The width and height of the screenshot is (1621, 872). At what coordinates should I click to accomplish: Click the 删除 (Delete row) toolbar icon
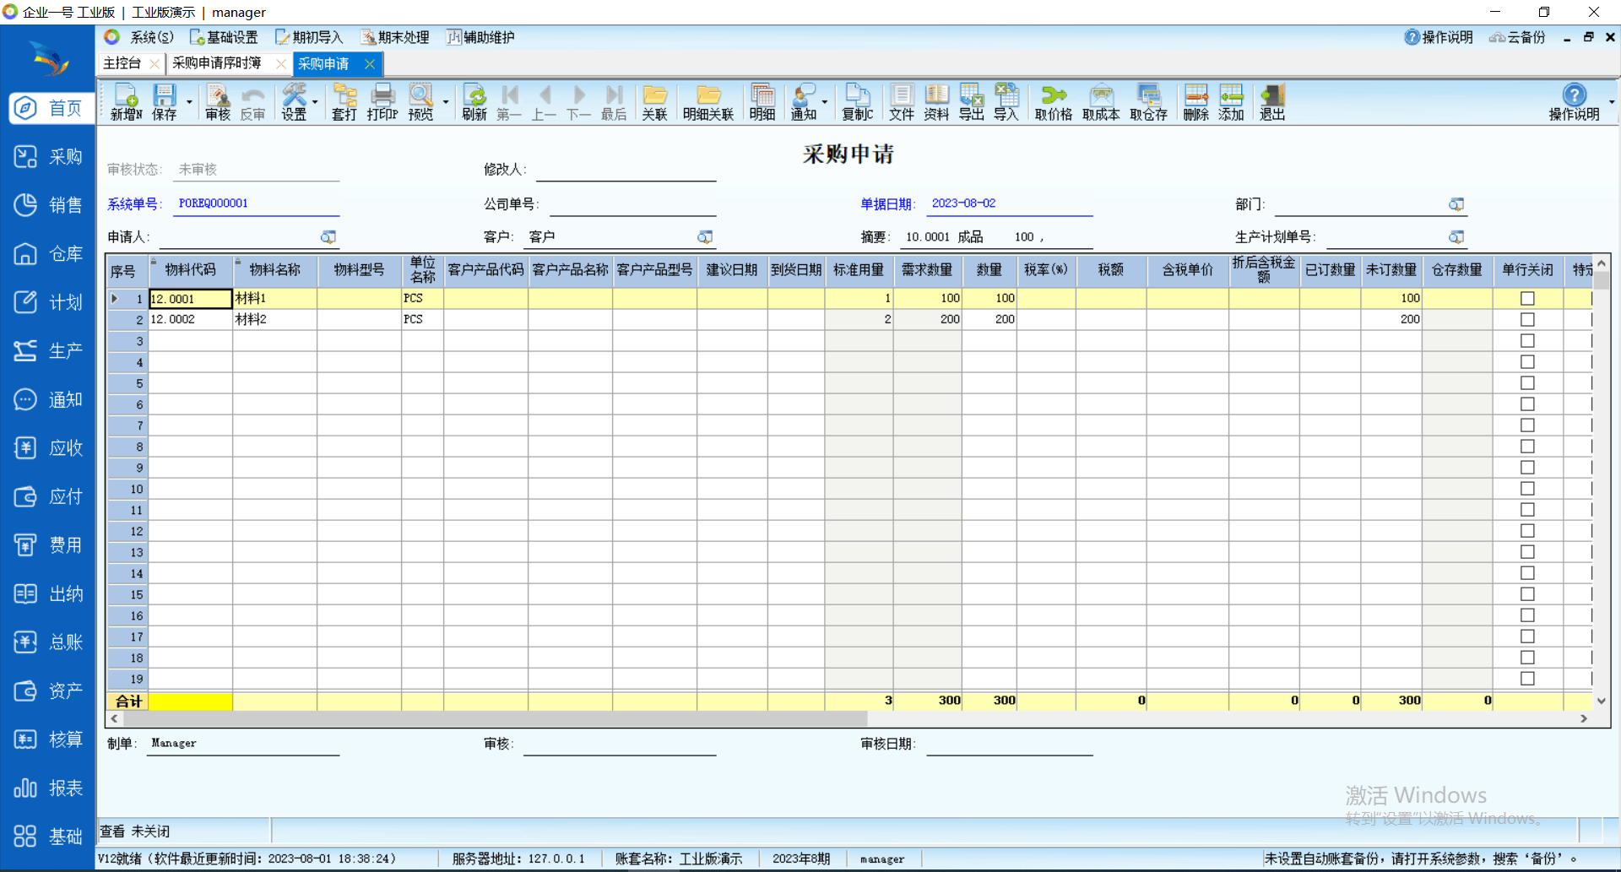click(1195, 102)
